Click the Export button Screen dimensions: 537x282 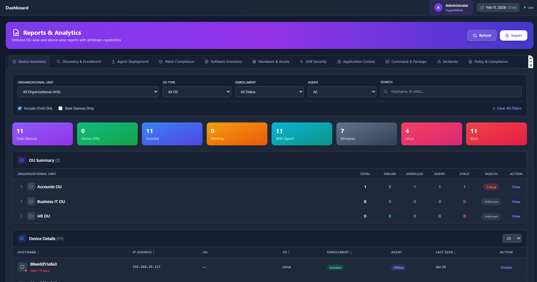(x=513, y=35)
